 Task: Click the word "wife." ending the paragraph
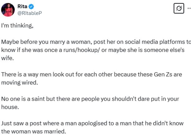pos(6,58)
